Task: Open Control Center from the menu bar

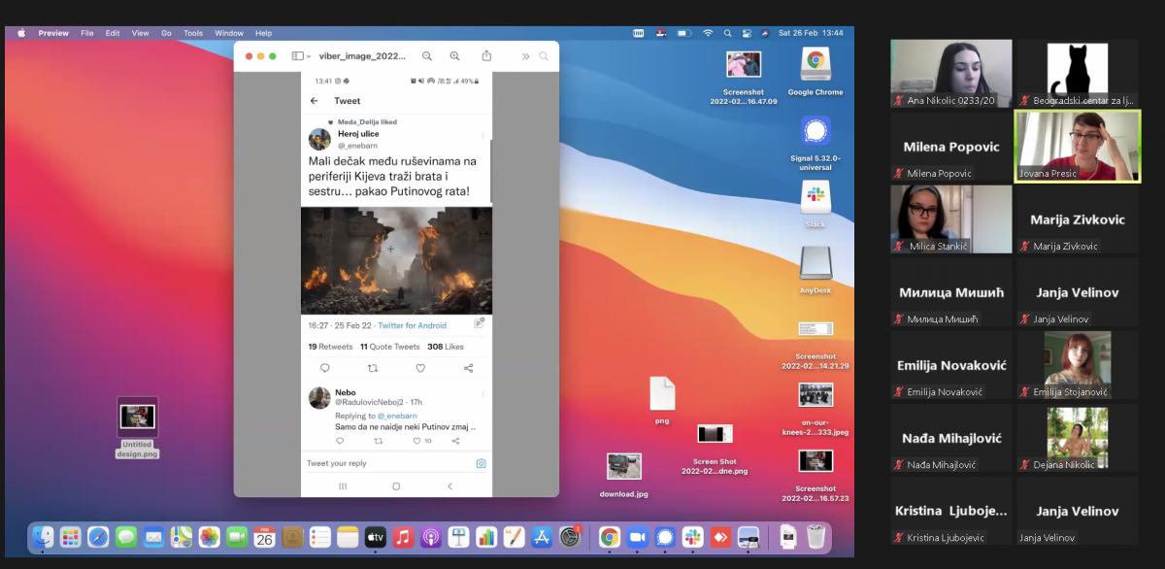Action: (x=747, y=33)
